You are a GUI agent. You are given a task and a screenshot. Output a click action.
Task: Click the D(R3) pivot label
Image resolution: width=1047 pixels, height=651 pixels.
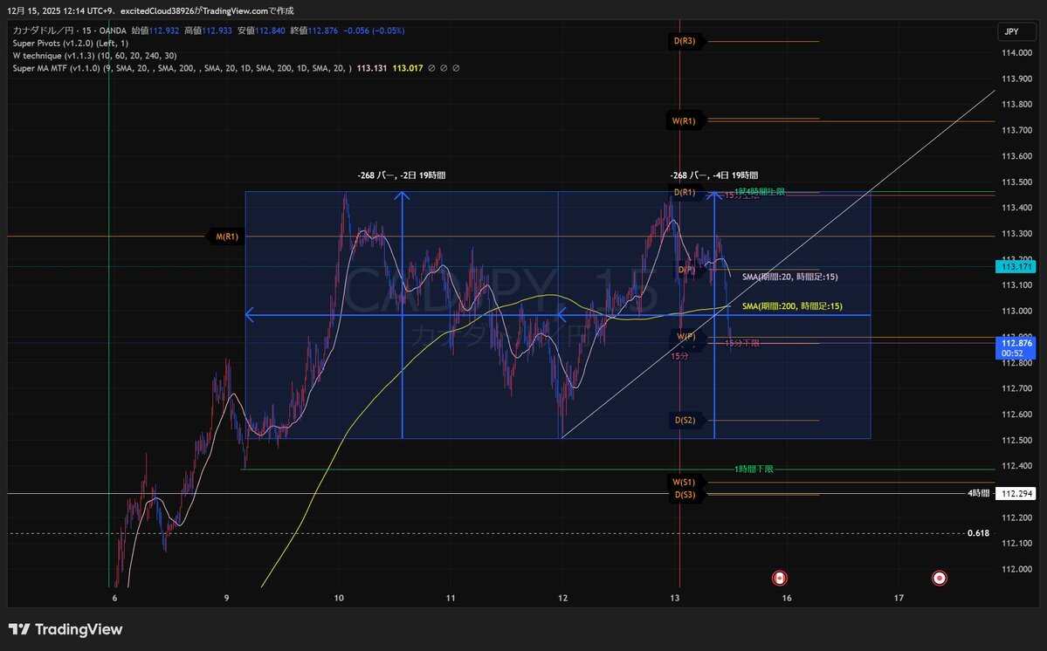(x=684, y=41)
